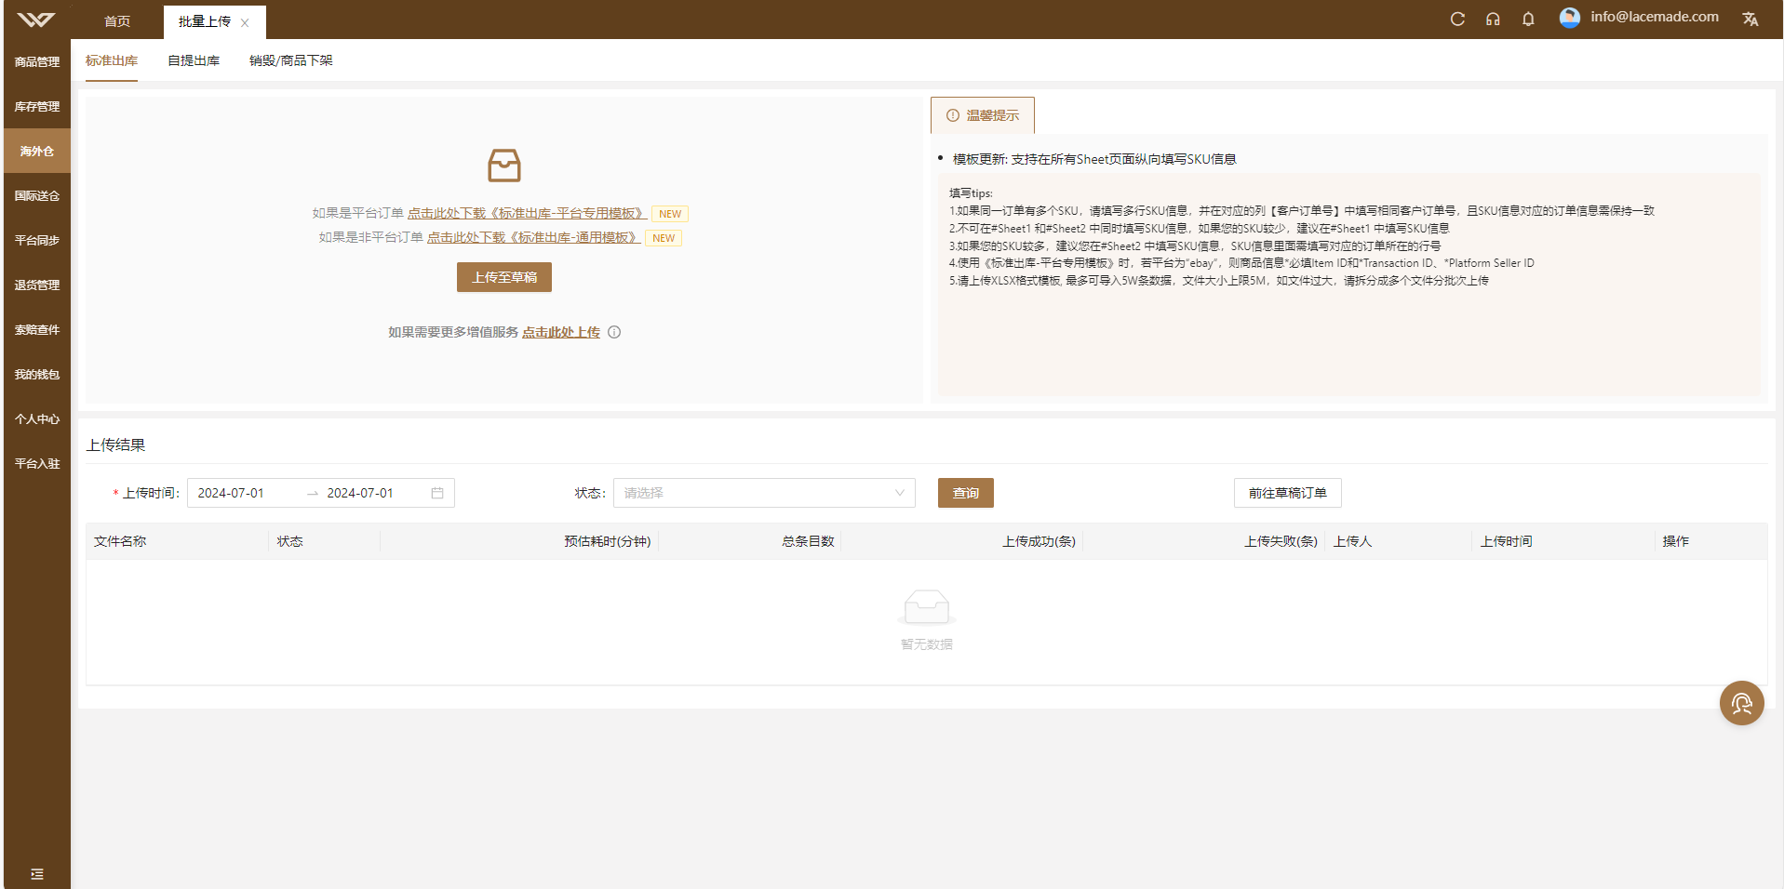This screenshot has width=1784, height=889.
Task: Download the 标准出库-平台专用模板 link
Action: coord(527,213)
